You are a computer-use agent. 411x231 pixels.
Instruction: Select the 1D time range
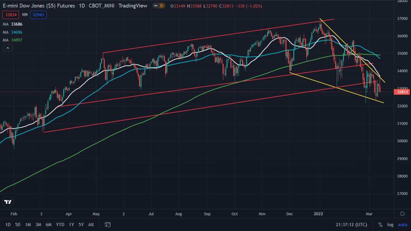8,224
